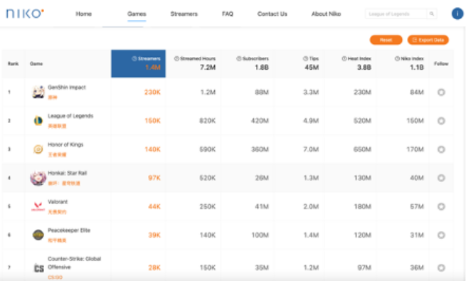Open the FAQ nav item
Image resolution: width=466 pixels, height=281 pixels.
(228, 14)
